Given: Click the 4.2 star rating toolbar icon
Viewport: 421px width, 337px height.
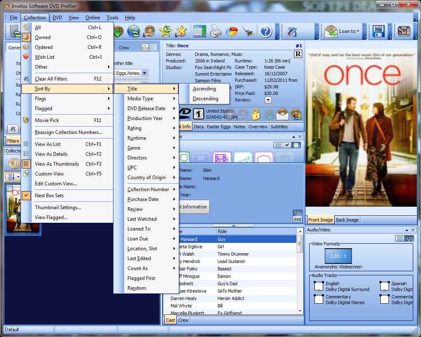Looking at the screenshot, I should point(166,31).
